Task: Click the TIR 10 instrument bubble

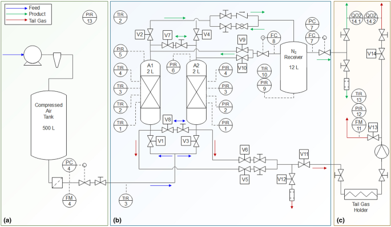Action: [264, 71]
